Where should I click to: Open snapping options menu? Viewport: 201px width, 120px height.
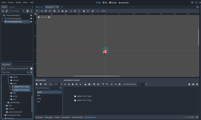[79, 11]
